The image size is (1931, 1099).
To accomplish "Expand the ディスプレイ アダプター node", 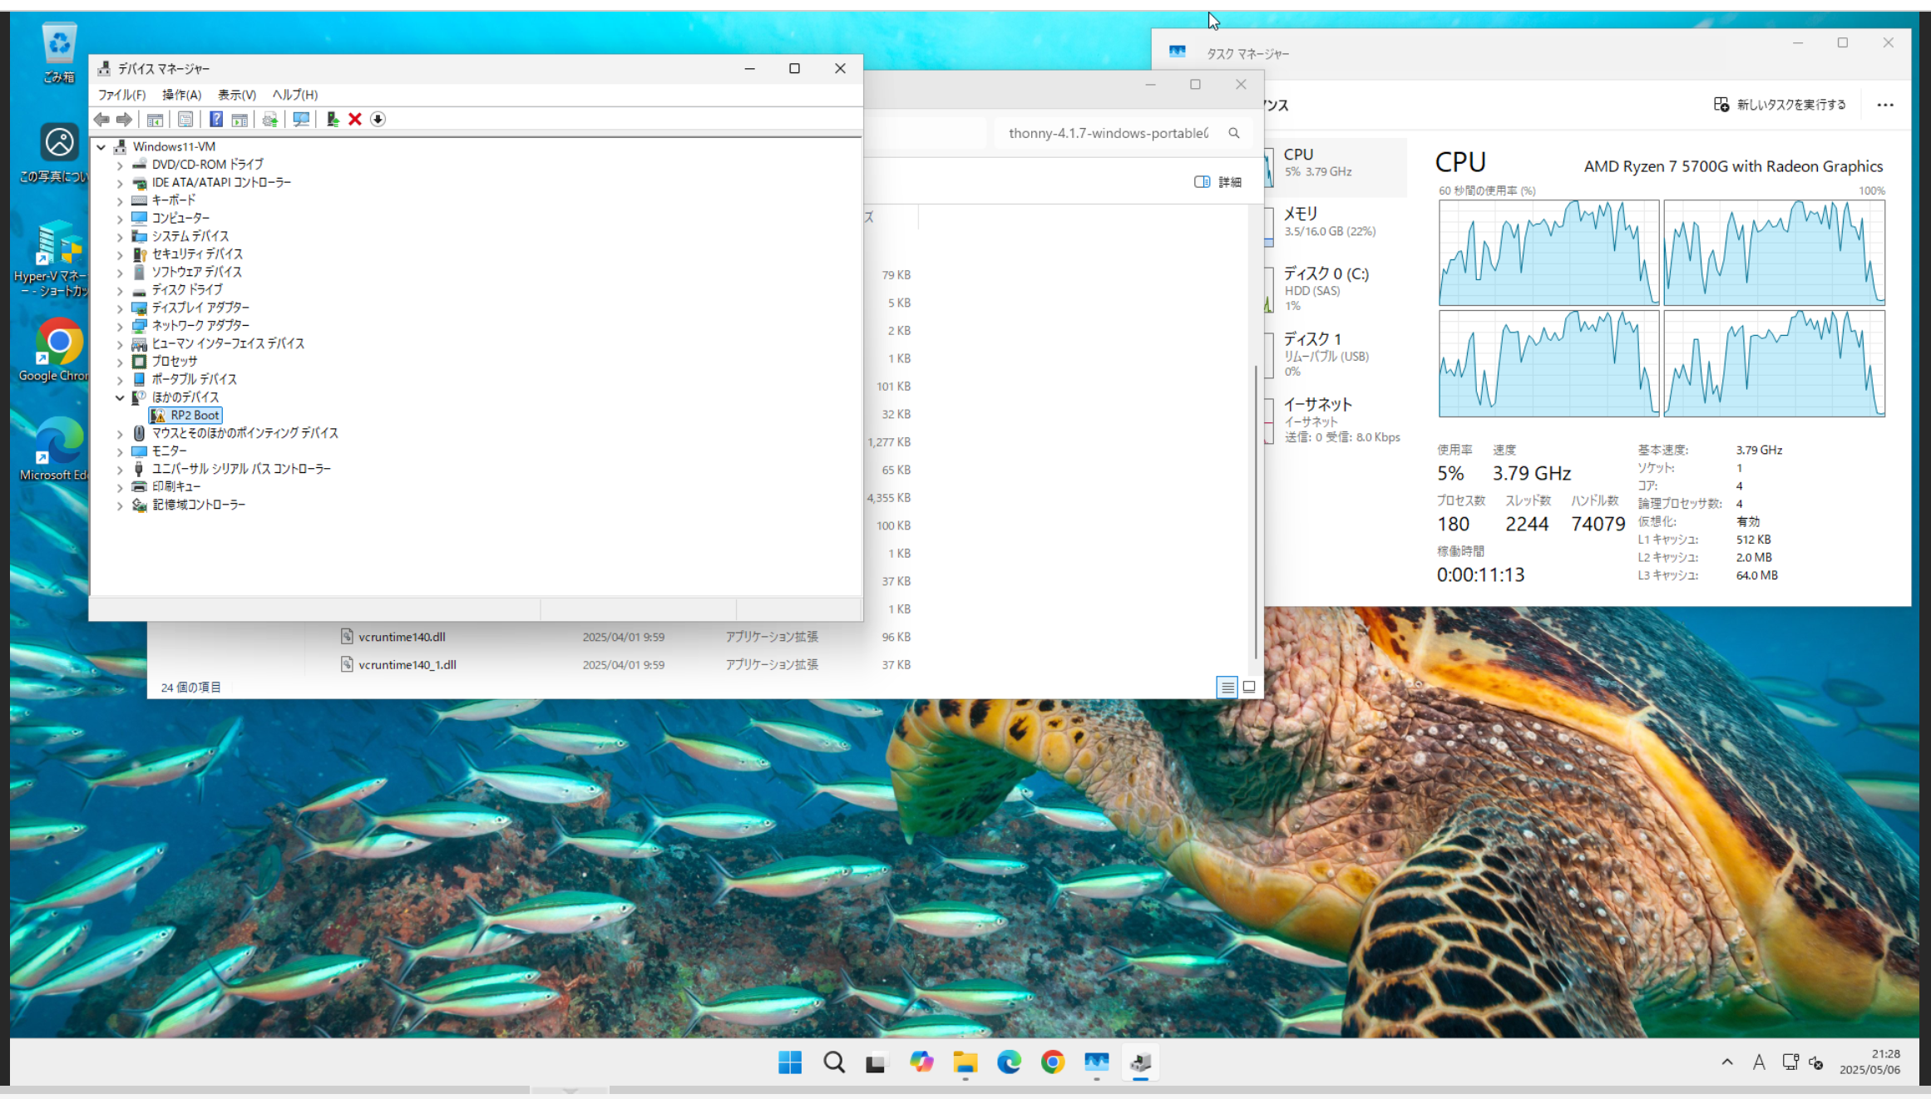I will coord(120,308).
